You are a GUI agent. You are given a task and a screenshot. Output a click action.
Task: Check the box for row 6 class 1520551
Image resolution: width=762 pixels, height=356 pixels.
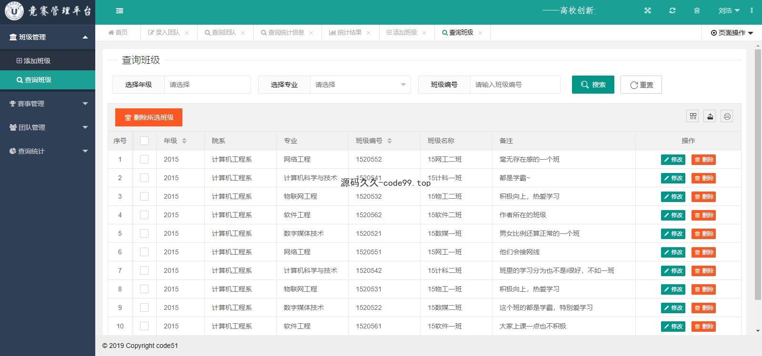pos(144,252)
